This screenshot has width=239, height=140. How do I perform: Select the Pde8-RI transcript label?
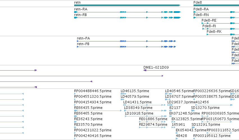click(209, 26)
